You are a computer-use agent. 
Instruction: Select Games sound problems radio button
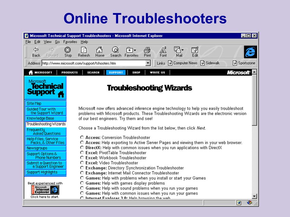82,188
